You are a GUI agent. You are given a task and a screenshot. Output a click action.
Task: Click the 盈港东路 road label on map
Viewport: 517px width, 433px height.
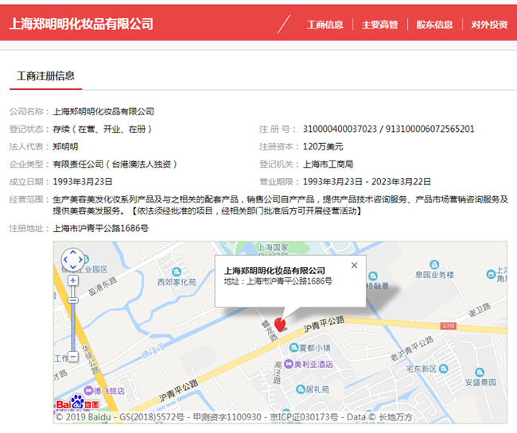tap(103, 286)
